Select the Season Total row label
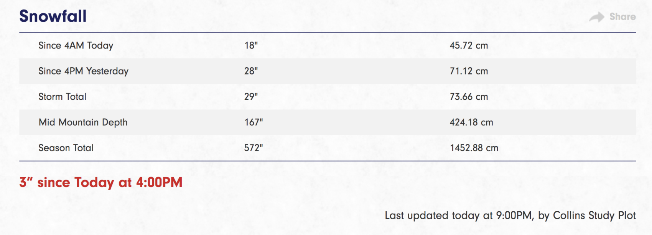The width and height of the screenshot is (652, 235). [x=66, y=148]
